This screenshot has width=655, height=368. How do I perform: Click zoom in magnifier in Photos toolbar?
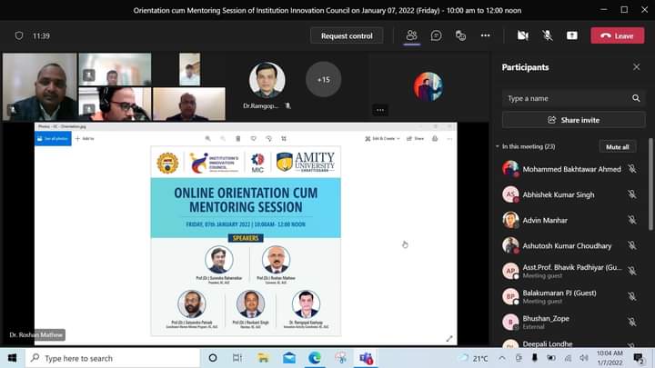(207, 138)
